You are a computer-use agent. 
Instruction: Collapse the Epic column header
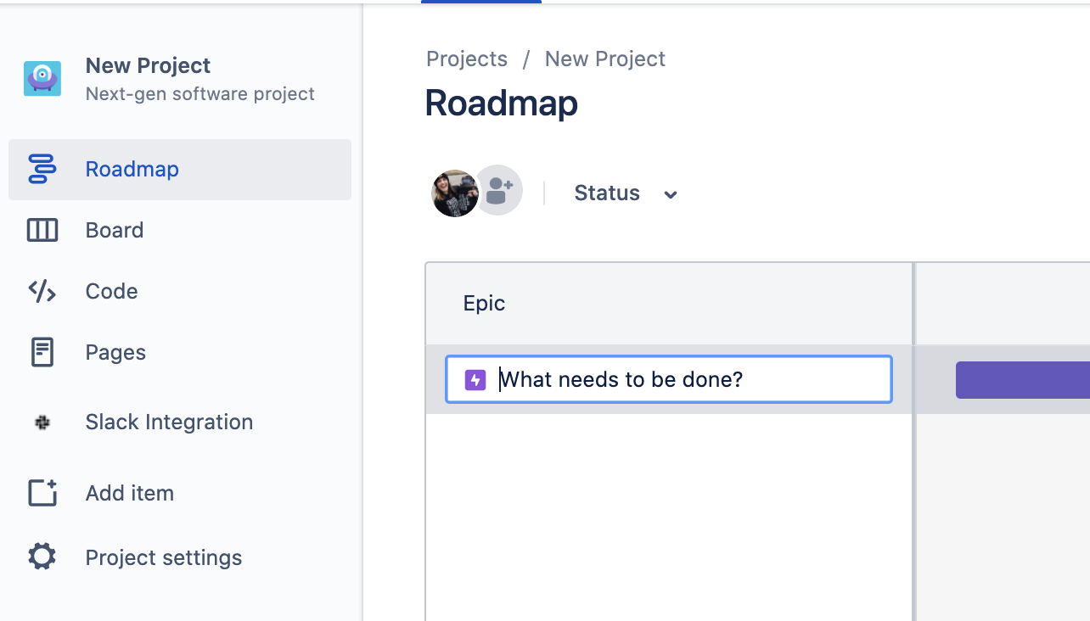pyautogui.click(x=484, y=303)
